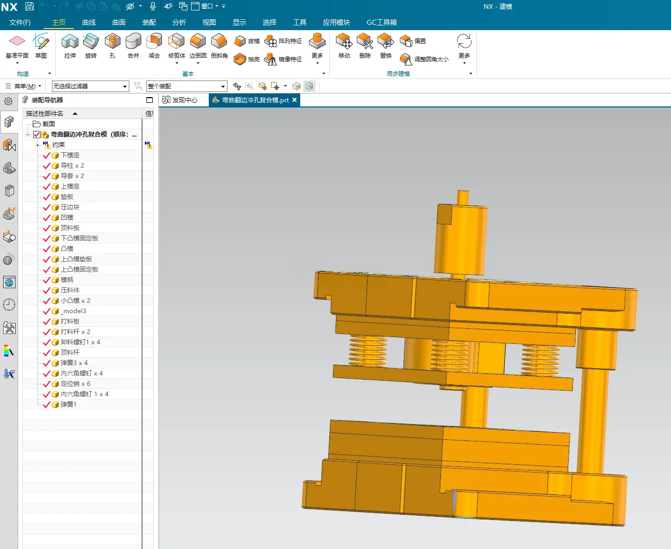Open the 整个装配 scope dropdown

click(187, 86)
